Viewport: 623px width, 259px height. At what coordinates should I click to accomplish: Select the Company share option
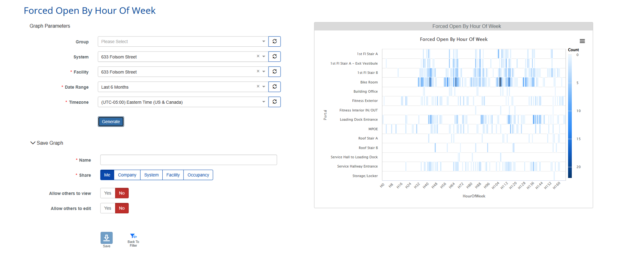(x=127, y=175)
